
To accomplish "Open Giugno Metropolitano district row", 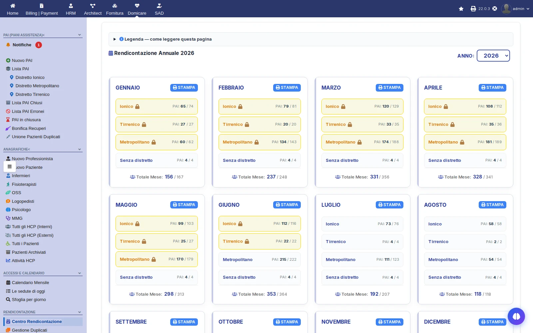I will coord(260,259).
